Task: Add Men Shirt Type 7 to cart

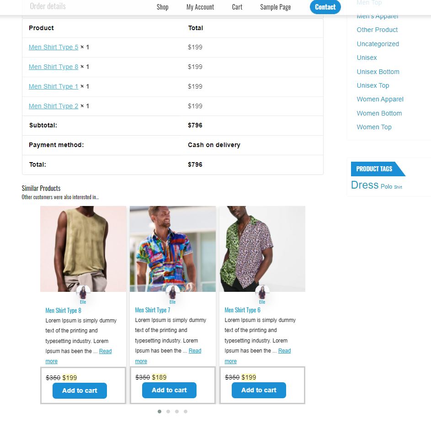Action: [169, 390]
